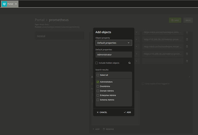Image resolution: width=198 pixels, height=135 pixels.
Task: Open the Object property dropdown
Action: pyautogui.click(x=114, y=43)
